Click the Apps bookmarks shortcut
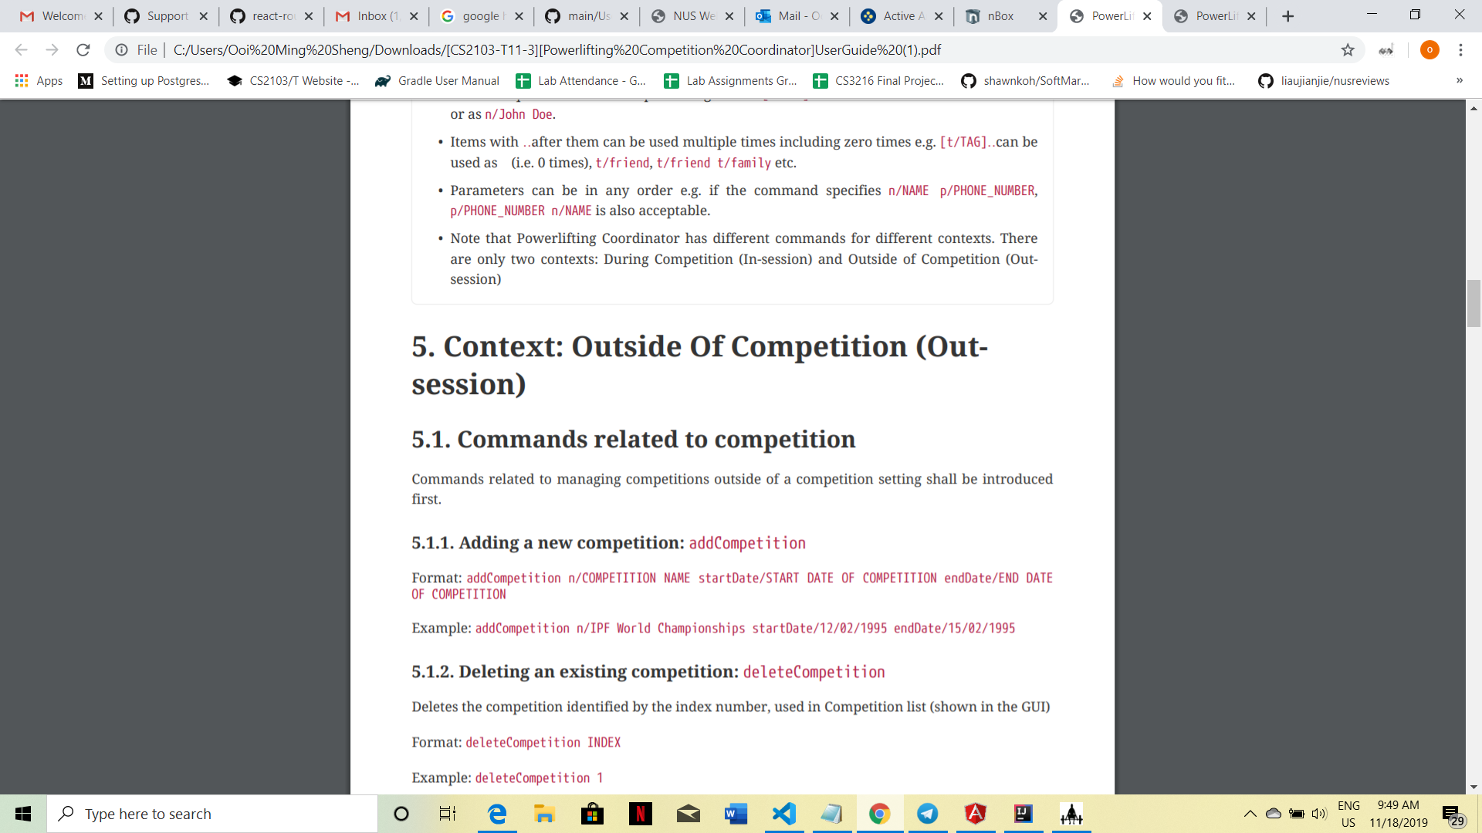Viewport: 1482px width, 833px height. pyautogui.click(x=39, y=81)
